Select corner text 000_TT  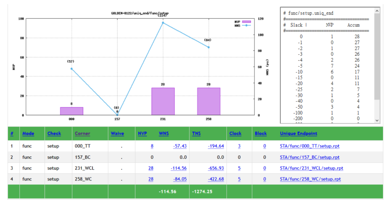pos(83,146)
